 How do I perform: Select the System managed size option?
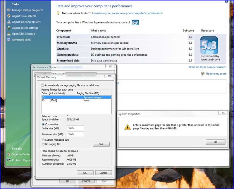coord(43,140)
